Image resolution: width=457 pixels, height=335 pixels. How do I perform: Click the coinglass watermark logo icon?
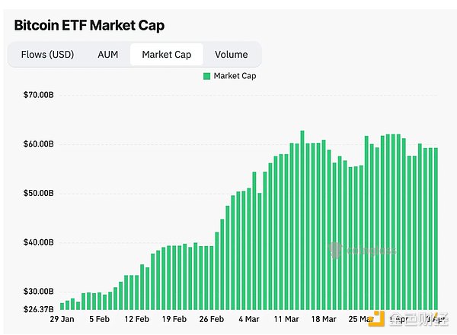coord(335,249)
